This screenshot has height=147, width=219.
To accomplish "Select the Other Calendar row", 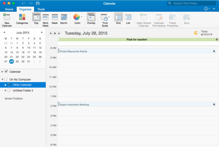I will (23, 85).
